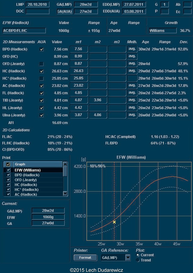Uncheck EFW (Williams) in Print list
The width and height of the screenshot is (193, 273).
coord(8,170)
